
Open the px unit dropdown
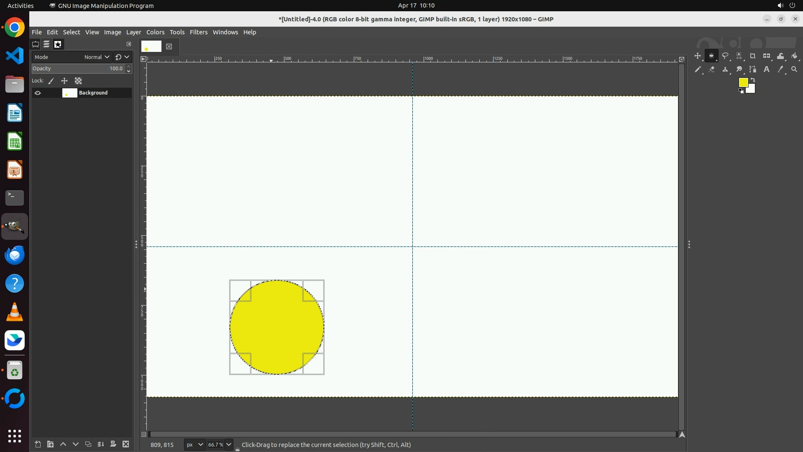click(x=194, y=444)
